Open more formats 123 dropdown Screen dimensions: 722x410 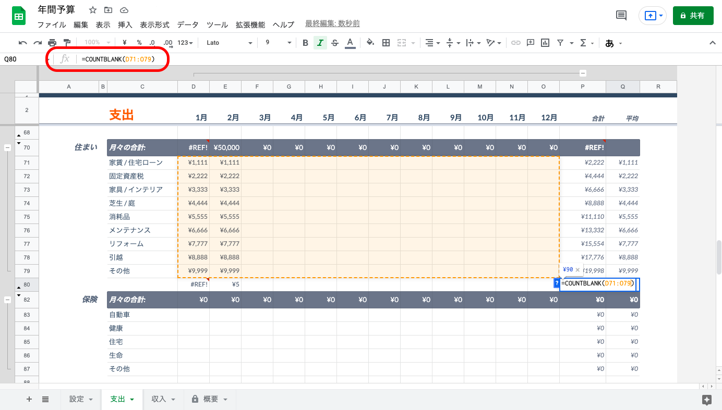click(x=185, y=43)
